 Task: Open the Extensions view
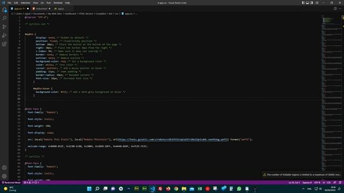[4, 44]
